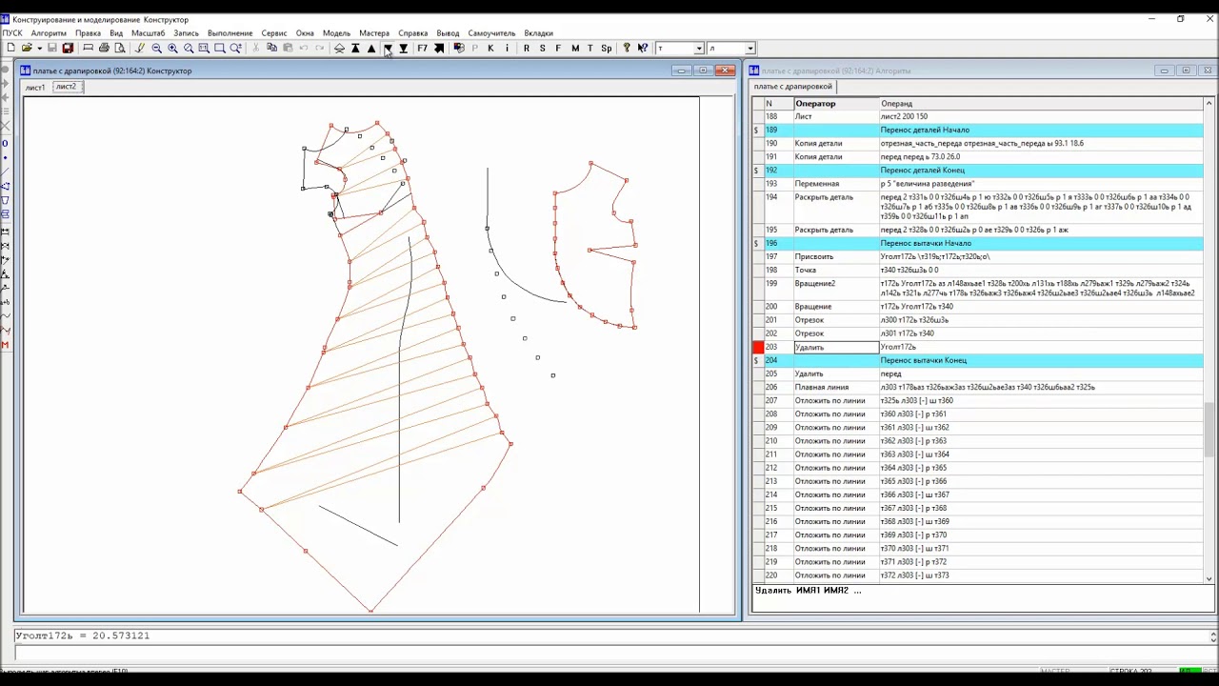This screenshot has height=686, width=1219.
Task: Click the Copy icon in the toolbar
Action: click(x=271, y=48)
